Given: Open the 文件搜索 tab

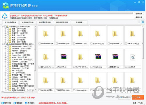Looking at the screenshot, I should click(79, 22).
